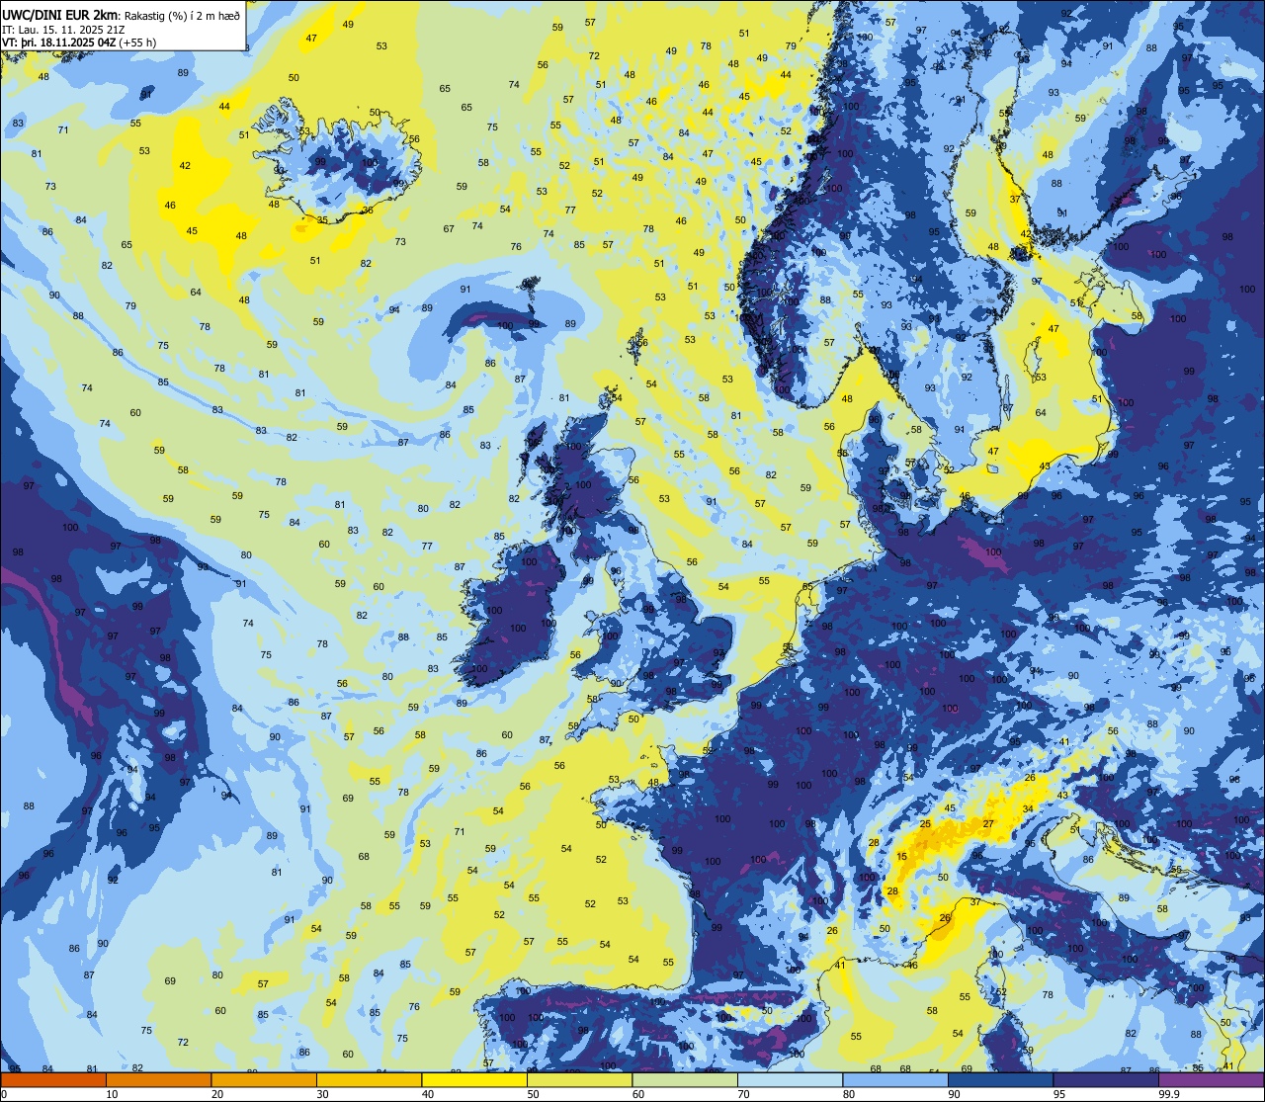Click the pale yellow 50–60 legend color segment
Viewport: 1265px width, 1102px height.
tap(580, 1079)
